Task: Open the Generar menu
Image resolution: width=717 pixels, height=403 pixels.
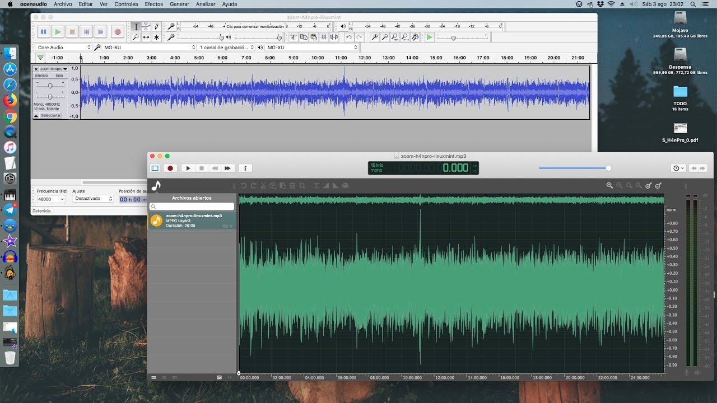Action: tap(179, 4)
